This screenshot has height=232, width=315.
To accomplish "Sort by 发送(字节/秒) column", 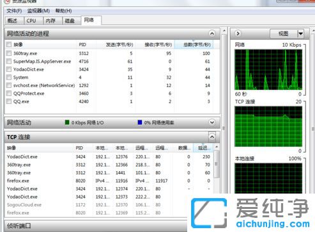I will (x=116, y=44).
